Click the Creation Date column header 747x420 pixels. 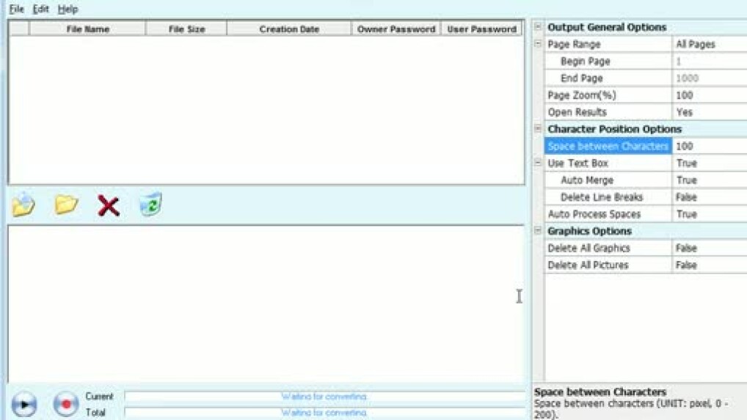click(x=289, y=29)
